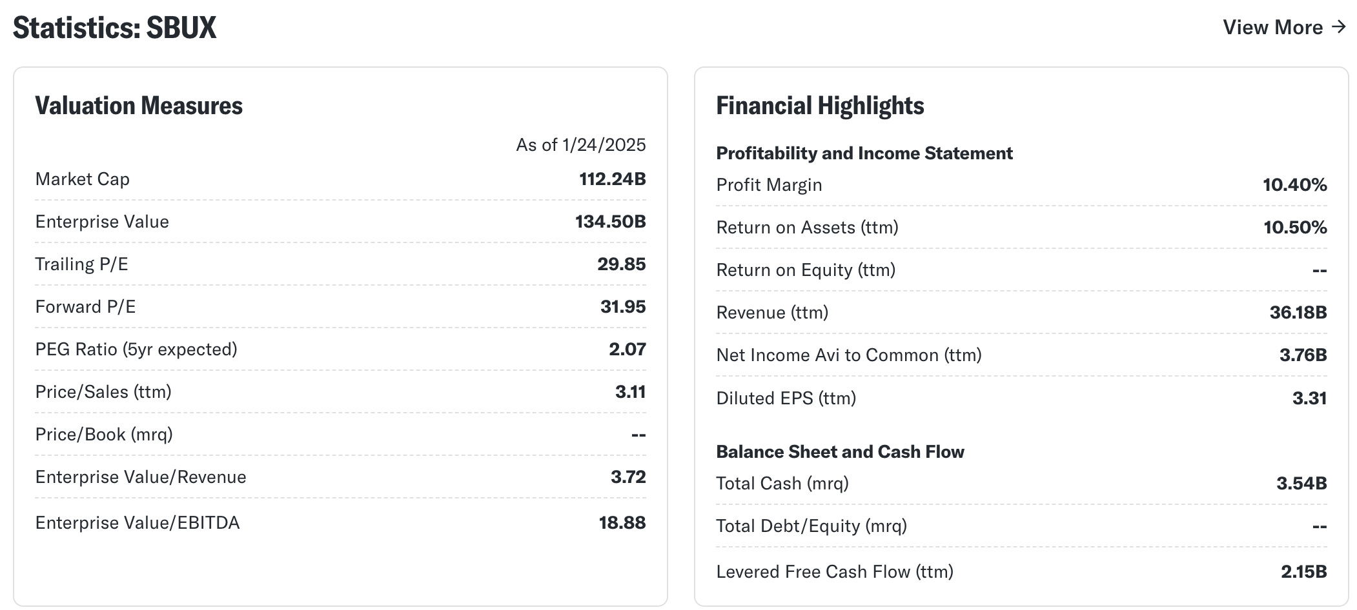Click the Total Cash (mrq) label
Viewport: 1357px width, 610px height.
(782, 484)
